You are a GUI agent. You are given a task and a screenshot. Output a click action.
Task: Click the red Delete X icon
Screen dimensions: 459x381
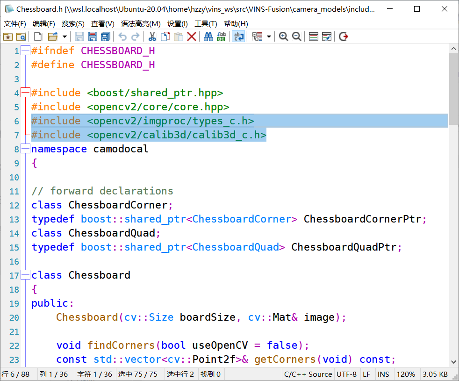pos(192,36)
